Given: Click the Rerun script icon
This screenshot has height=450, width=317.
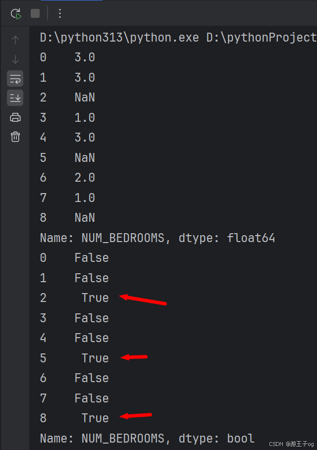Looking at the screenshot, I should tap(16, 13).
